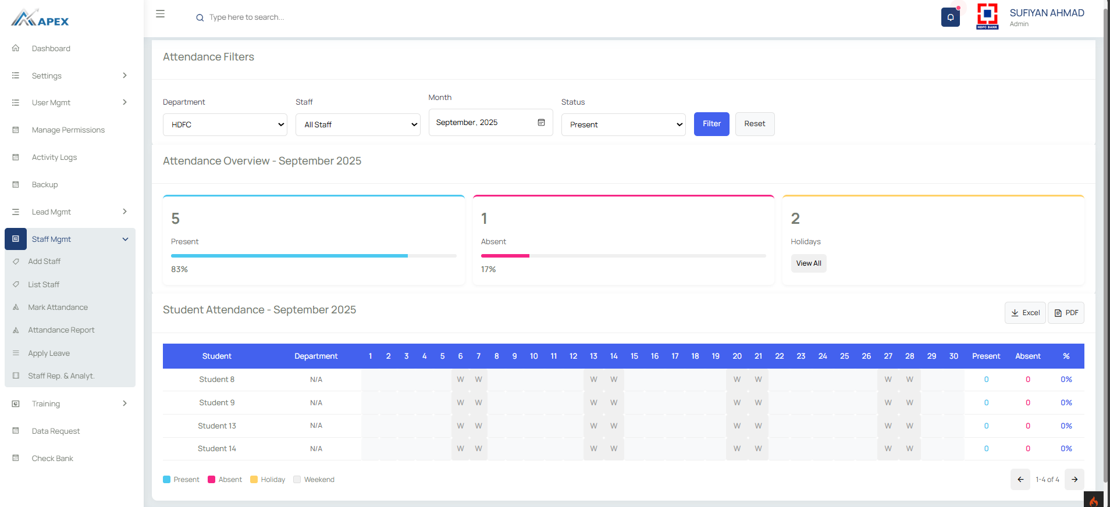Screen dimensions: 1110x507
Task: Go to previous page arrow
Action: tap(1020, 480)
